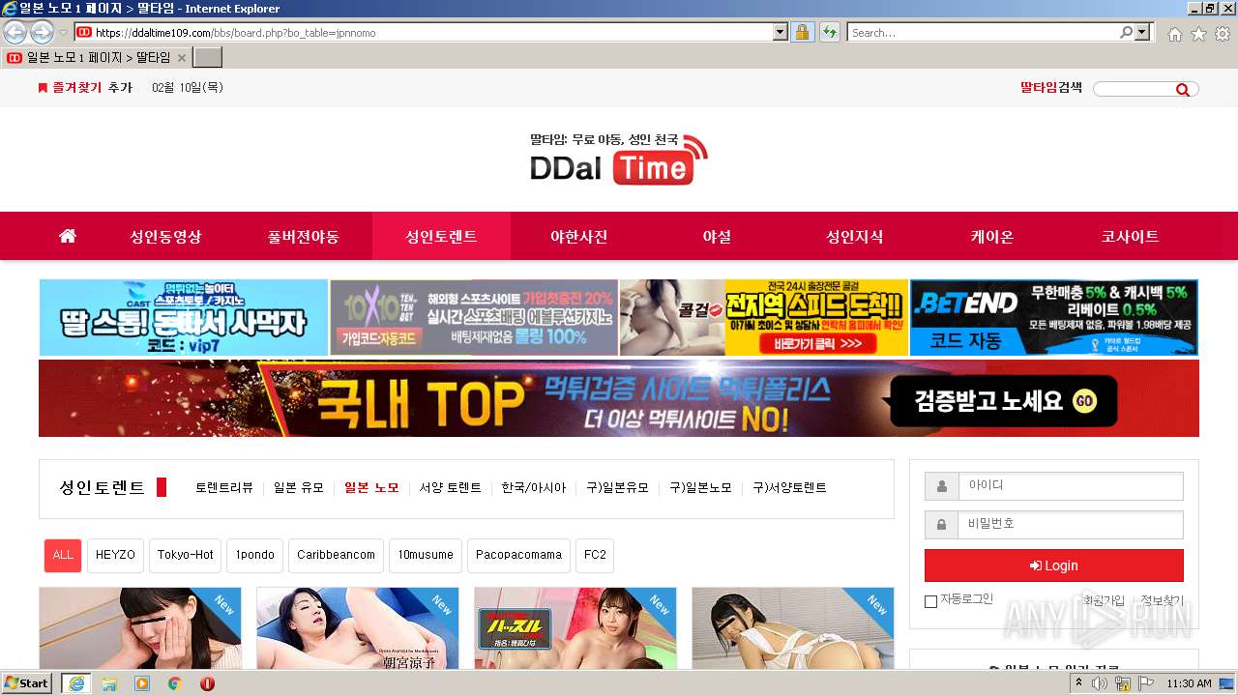Open the Windows Start menu

click(x=27, y=683)
